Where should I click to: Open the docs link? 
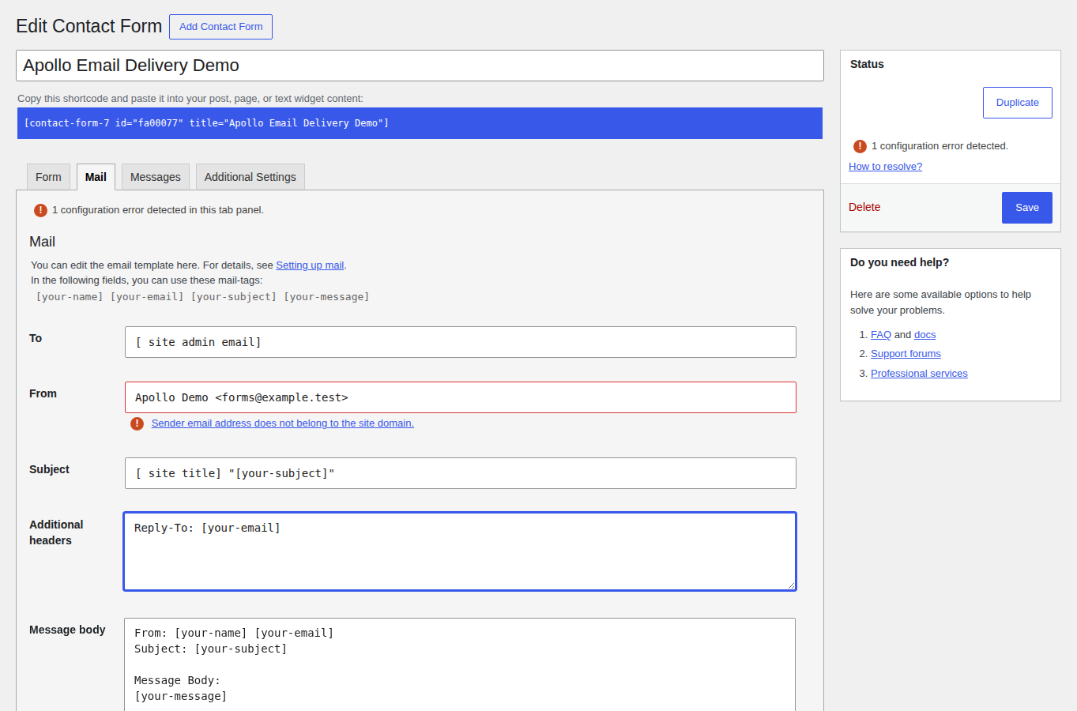click(x=924, y=335)
